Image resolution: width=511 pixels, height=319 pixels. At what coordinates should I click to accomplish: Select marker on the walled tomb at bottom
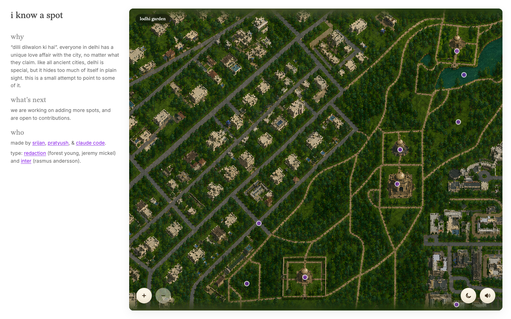pos(305,277)
